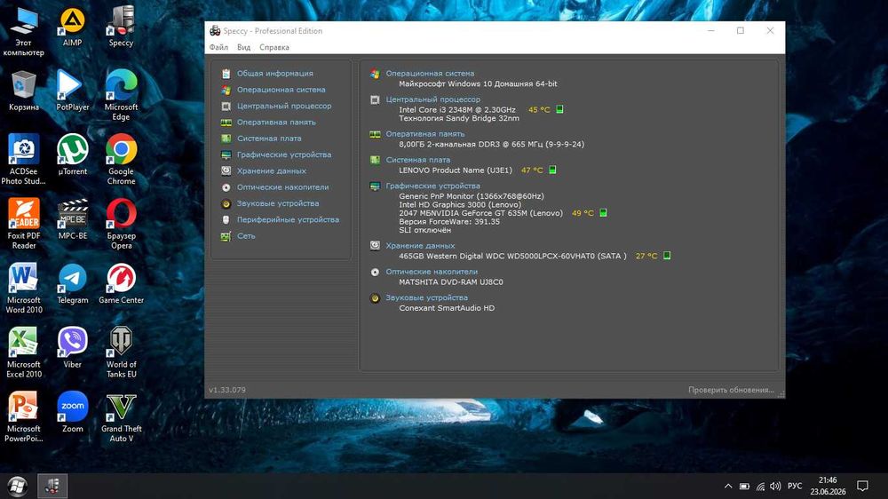Open Оперативная память summary heading link
The height and width of the screenshot is (499, 888).
[x=424, y=134]
